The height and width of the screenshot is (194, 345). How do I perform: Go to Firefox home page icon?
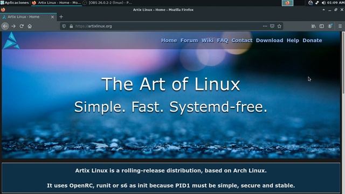30,26
